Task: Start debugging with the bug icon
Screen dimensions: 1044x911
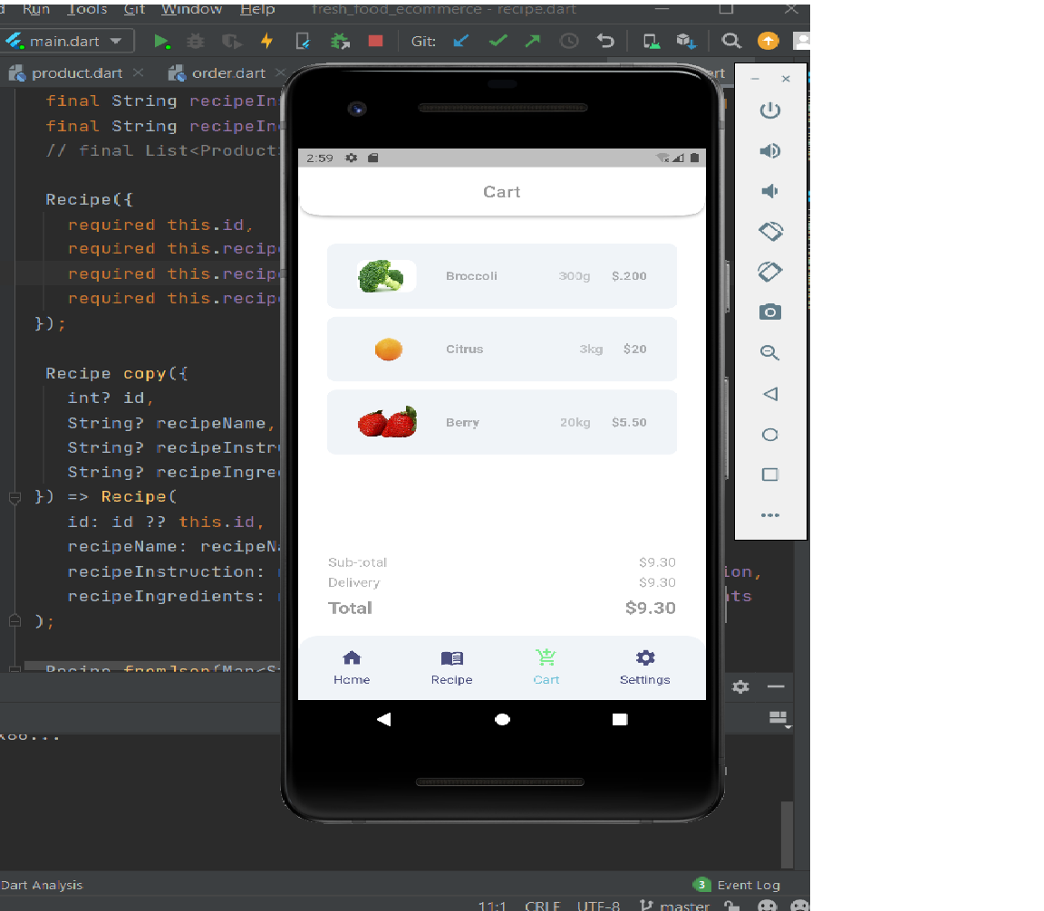Action: coord(195,42)
